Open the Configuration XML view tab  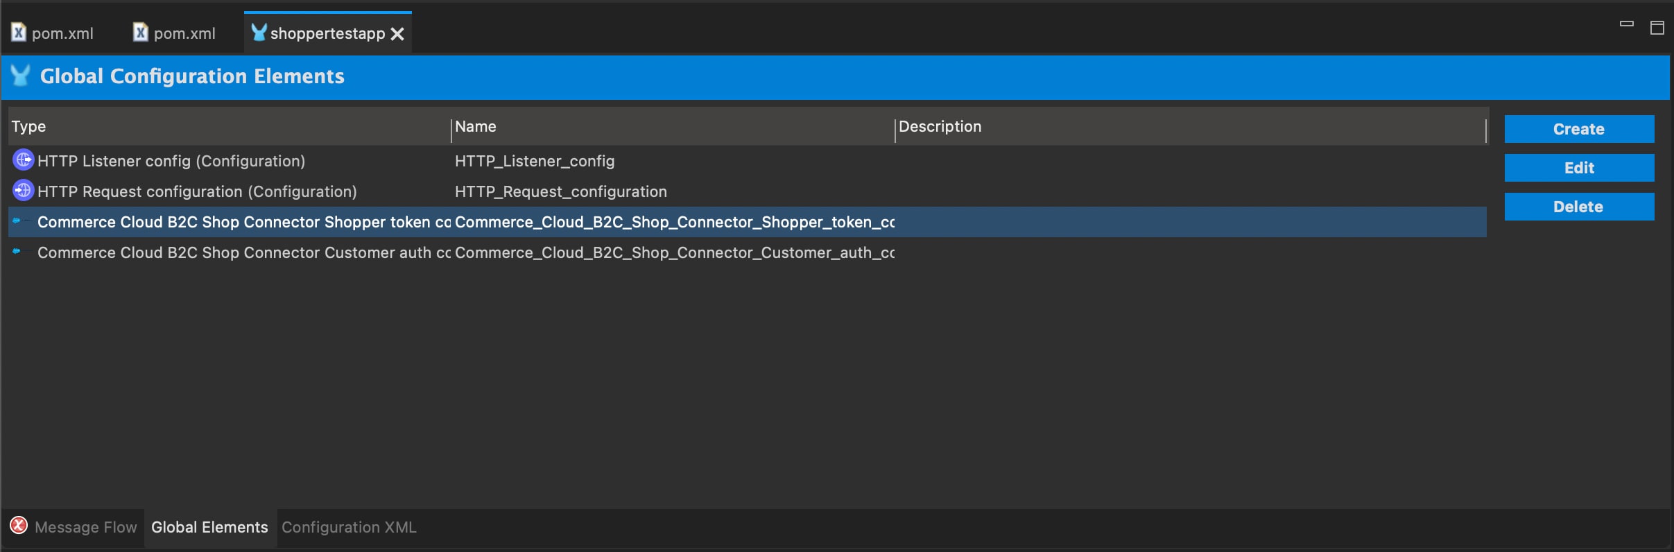pyautogui.click(x=349, y=527)
